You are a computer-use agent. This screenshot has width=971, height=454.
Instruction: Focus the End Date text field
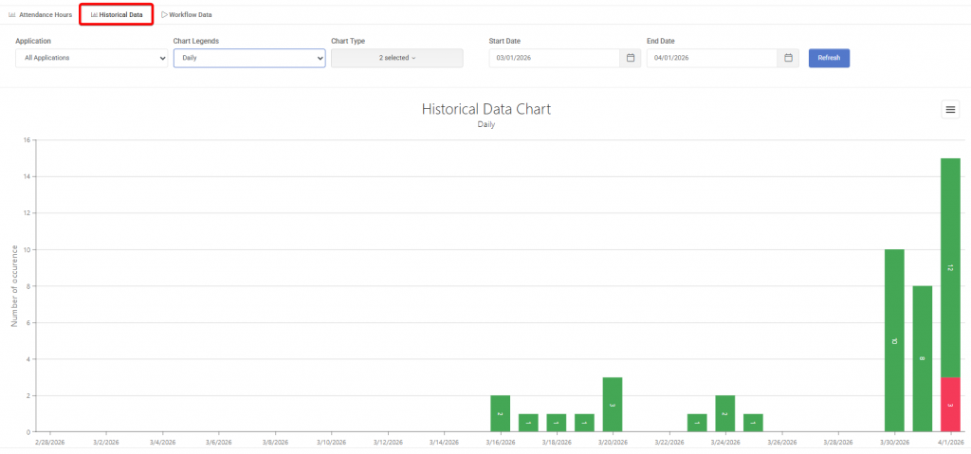[x=711, y=58]
